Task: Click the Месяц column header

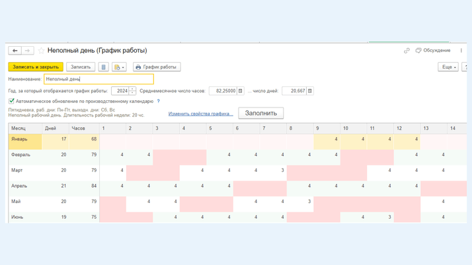Action: tap(25, 128)
